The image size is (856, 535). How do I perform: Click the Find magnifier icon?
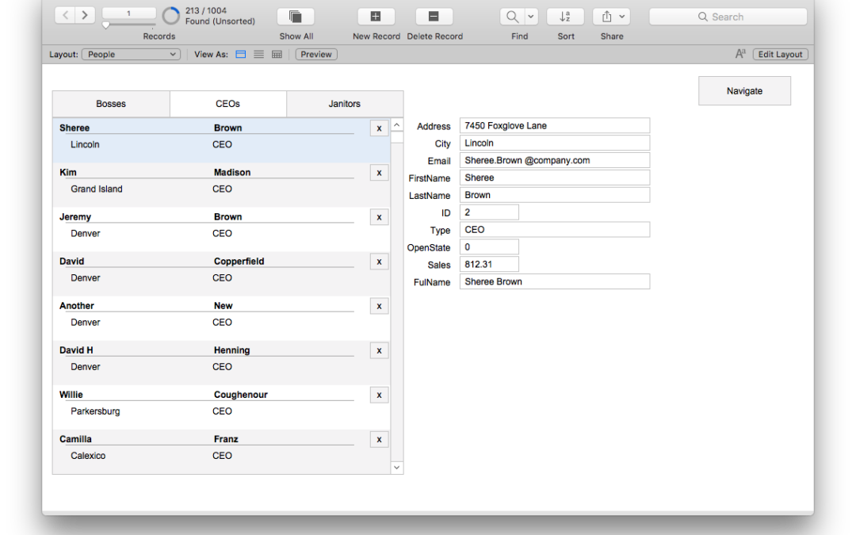click(x=513, y=17)
